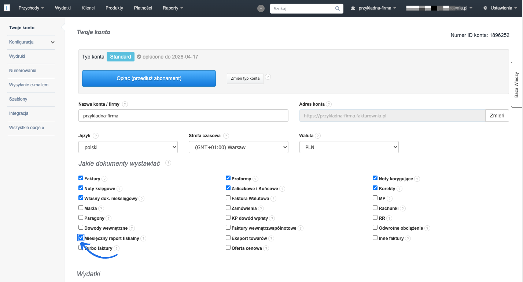Click the gray minus circle icon in navbar

point(261,8)
